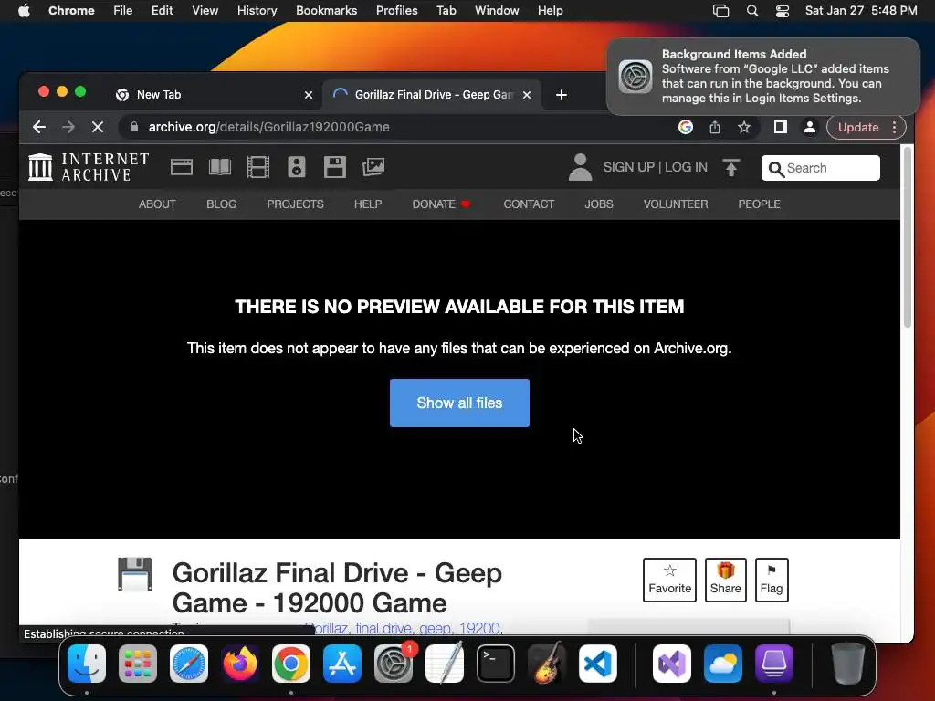
Task: Open Terminal in the Dock
Action: click(x=496, y=664)
